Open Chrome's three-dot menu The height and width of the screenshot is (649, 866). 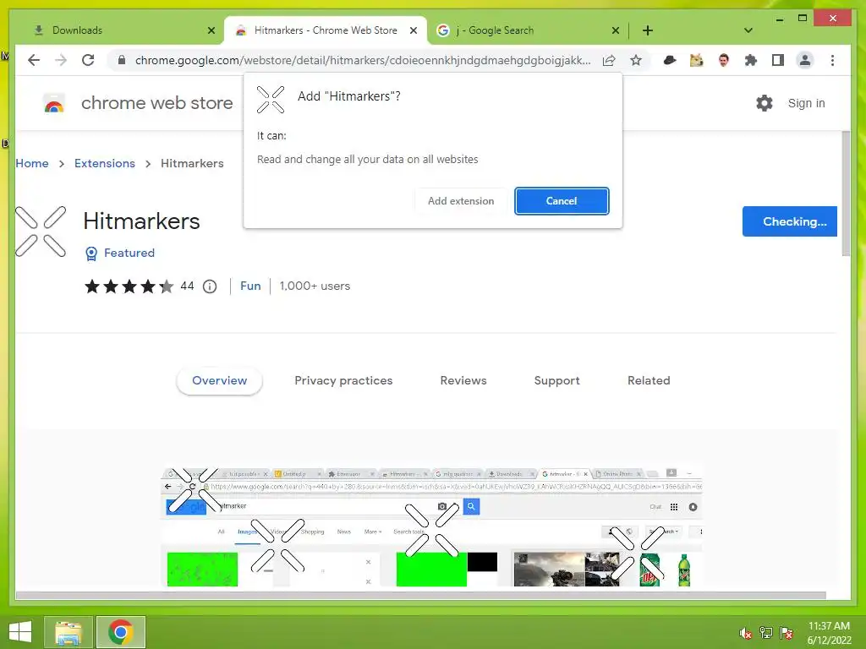tap(832, 60)
